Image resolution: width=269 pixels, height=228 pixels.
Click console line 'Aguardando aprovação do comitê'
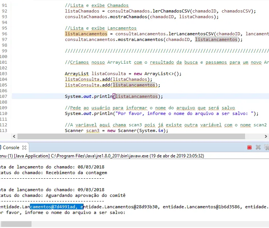click(63, 195)
